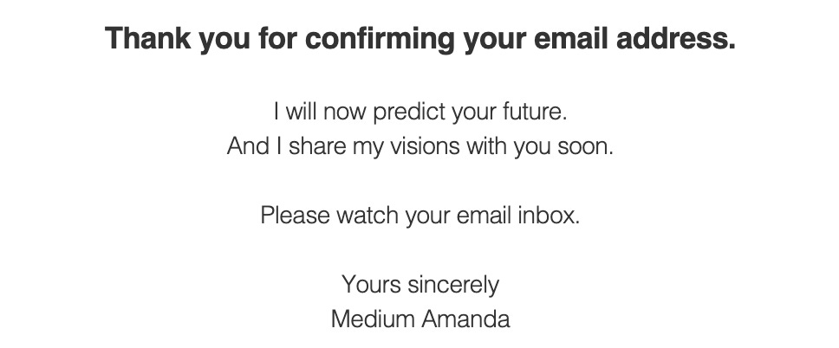The image size is (839, 348).
Task: Click the word "Medium" in the signature
Action: 373,319
